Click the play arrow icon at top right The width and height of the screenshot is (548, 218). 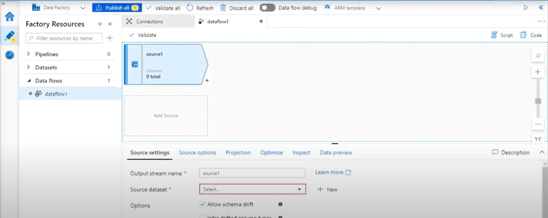click(526, 8)
